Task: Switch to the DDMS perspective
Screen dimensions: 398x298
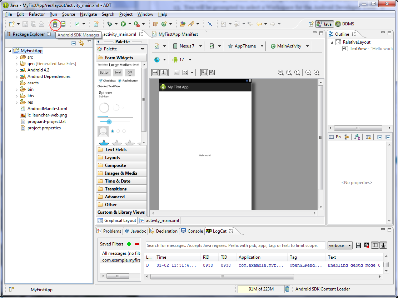Action: click(x=345, y=24)
